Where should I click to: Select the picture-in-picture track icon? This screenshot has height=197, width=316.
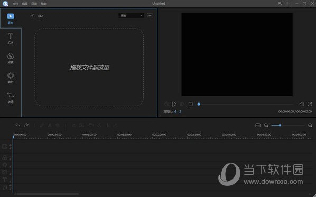click(x=5, y=172)
